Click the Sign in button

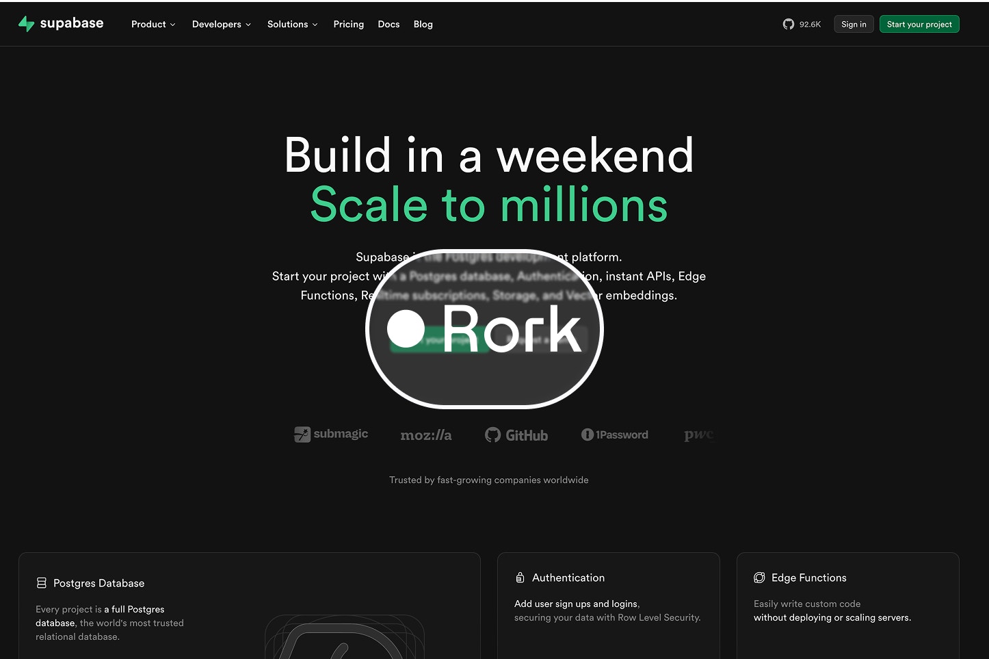coord(854,24)
